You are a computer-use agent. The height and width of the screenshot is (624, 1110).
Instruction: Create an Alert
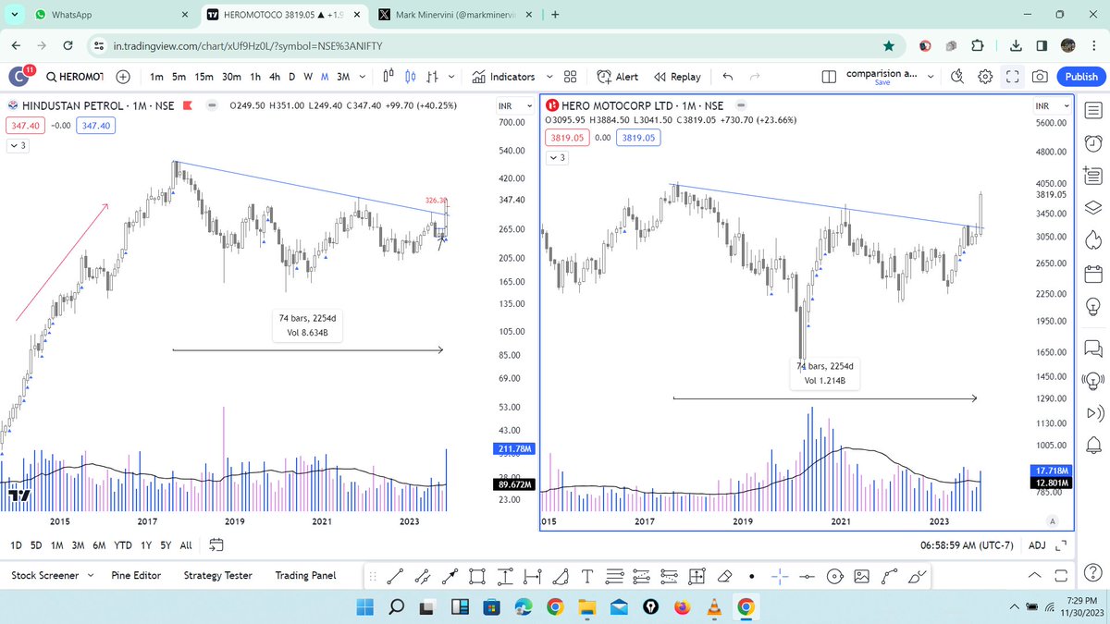pyautogui.click(x=617, y=77)
